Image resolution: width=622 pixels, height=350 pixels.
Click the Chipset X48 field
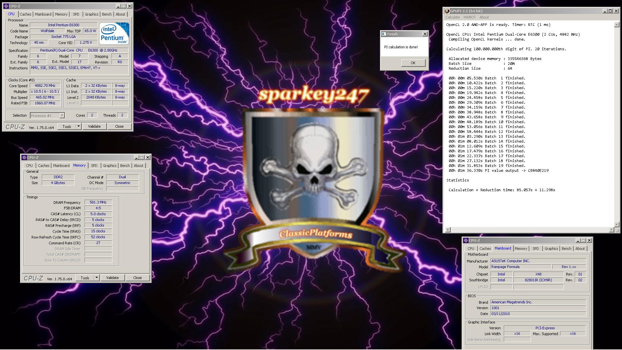tap(538, 274)
